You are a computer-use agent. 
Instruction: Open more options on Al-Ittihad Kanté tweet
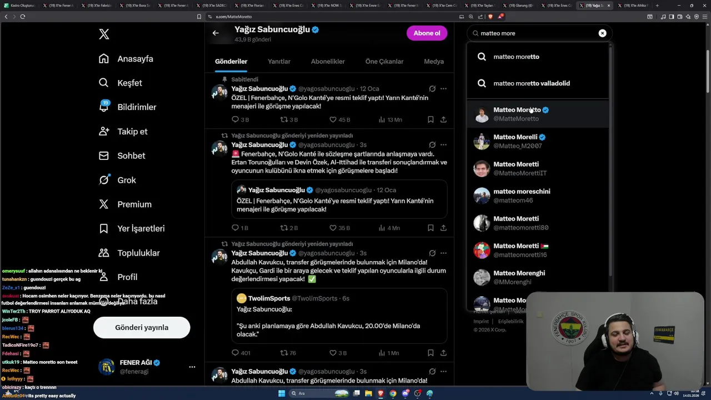443,145
